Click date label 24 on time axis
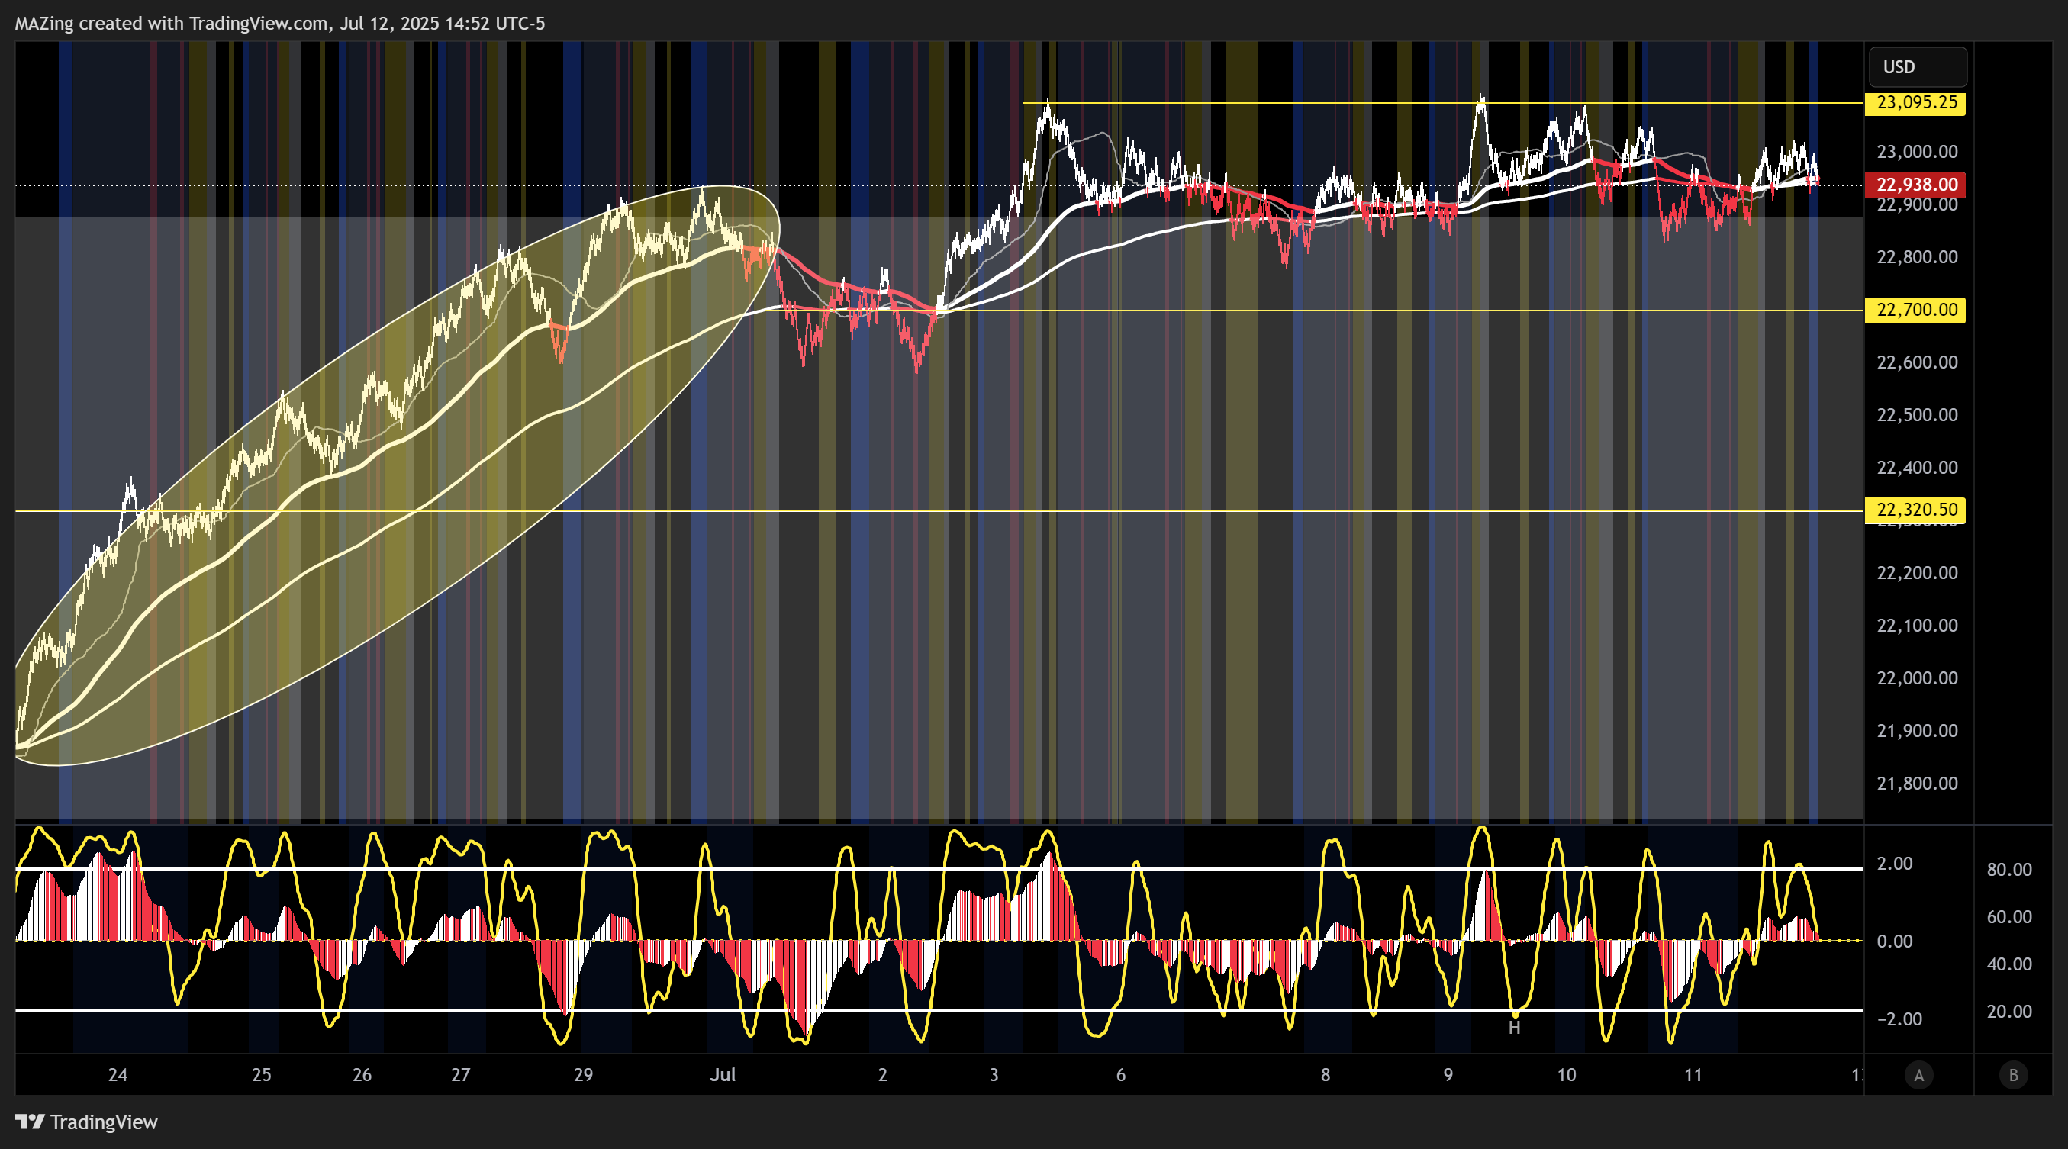 pos(118,1075)
